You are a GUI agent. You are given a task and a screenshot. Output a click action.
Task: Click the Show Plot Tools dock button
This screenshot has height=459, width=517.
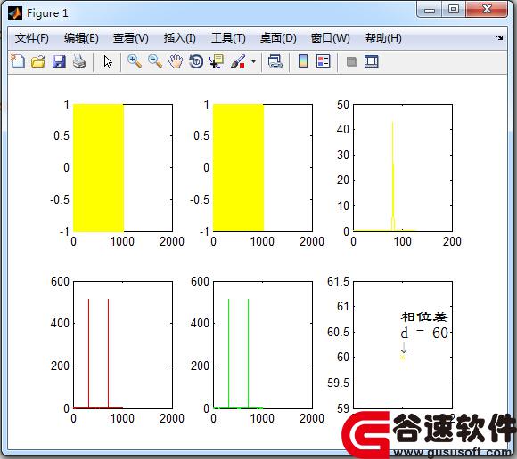[x=372, y=61]
